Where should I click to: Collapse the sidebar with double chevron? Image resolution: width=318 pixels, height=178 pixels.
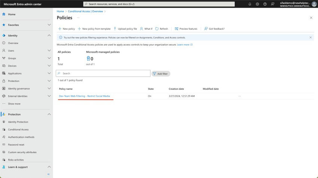click(x=49, y=174)
